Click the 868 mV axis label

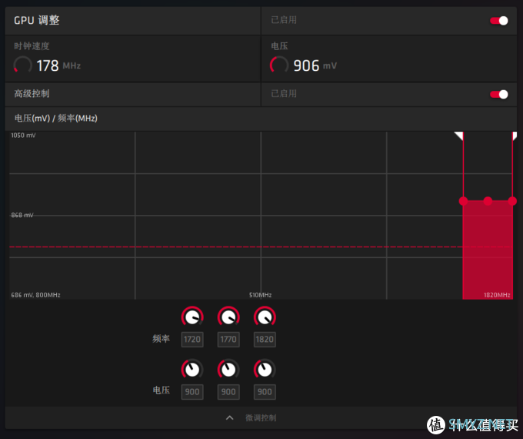(x=22, y=215)
